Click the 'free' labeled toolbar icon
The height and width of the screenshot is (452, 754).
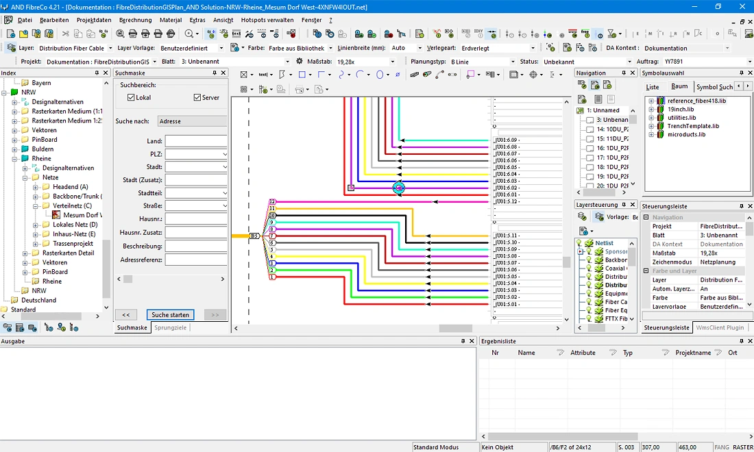click(x=585, y=34)
